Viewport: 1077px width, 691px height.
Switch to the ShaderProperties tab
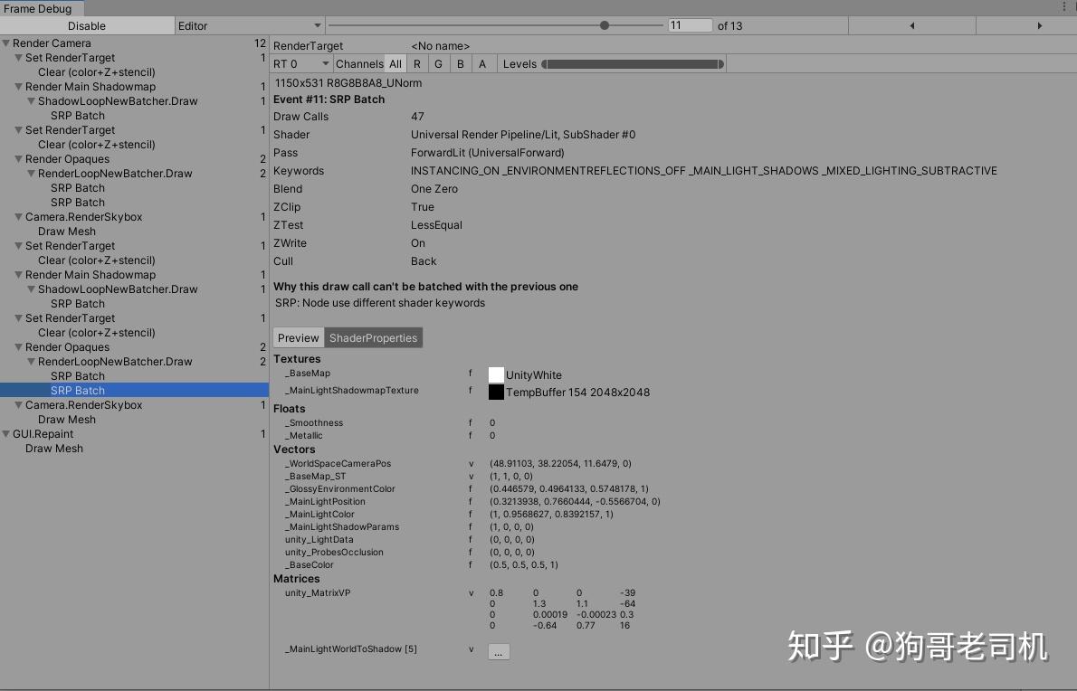point(374,337)
